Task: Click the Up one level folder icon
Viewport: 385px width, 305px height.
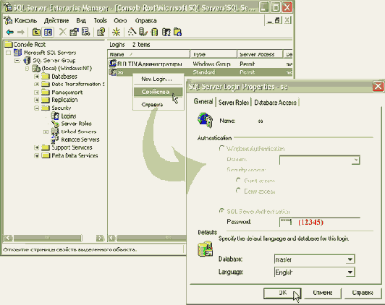Action: [36, 32]
